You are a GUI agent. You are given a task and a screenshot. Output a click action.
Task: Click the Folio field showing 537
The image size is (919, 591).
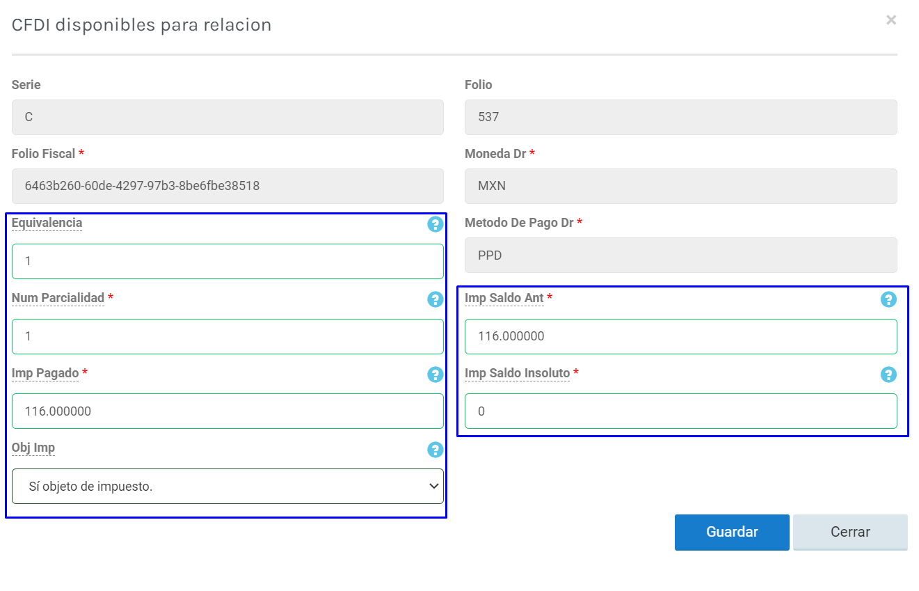click(680, 117)
